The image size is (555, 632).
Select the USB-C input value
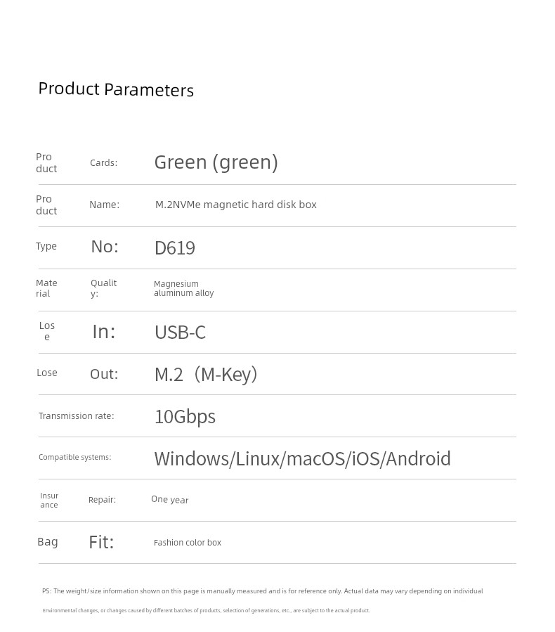pos(180,332)
